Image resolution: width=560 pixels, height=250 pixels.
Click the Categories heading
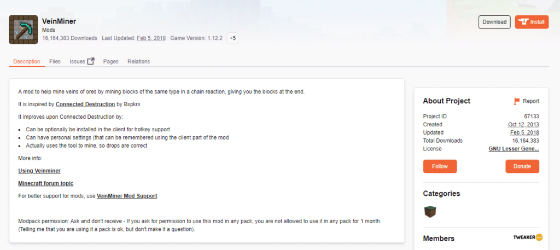point(441,194)
